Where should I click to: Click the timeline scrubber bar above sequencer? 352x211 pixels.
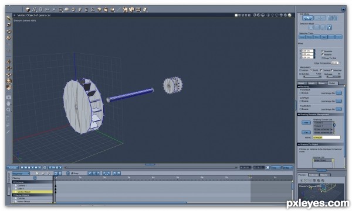pos(151,167)
